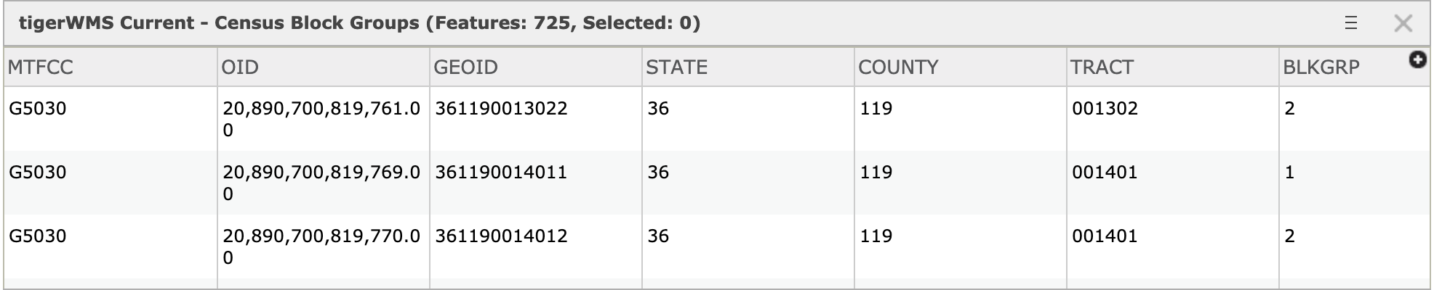Click the plus icon to add columns
Image resolution: width=1434 pixels, height=290 pixels.
pyautogui.click(x=1417, y=60)
